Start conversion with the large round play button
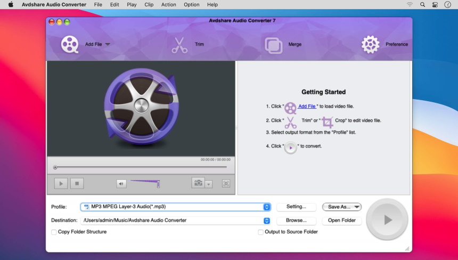Image resolution: width=458 pixels, height=260 pixels. click(x=387, y=220)
